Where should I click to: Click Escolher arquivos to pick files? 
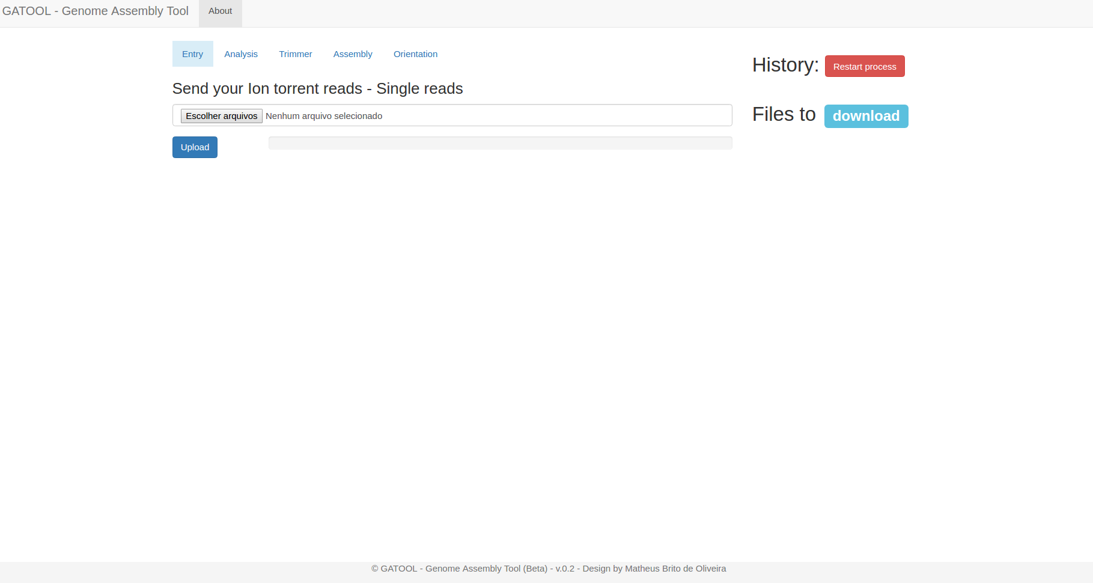[221, 115]
